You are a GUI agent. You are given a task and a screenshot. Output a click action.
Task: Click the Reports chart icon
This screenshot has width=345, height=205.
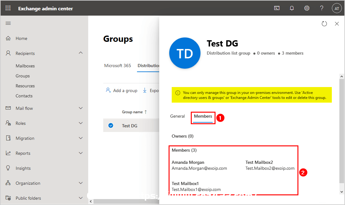coord(8,153)
